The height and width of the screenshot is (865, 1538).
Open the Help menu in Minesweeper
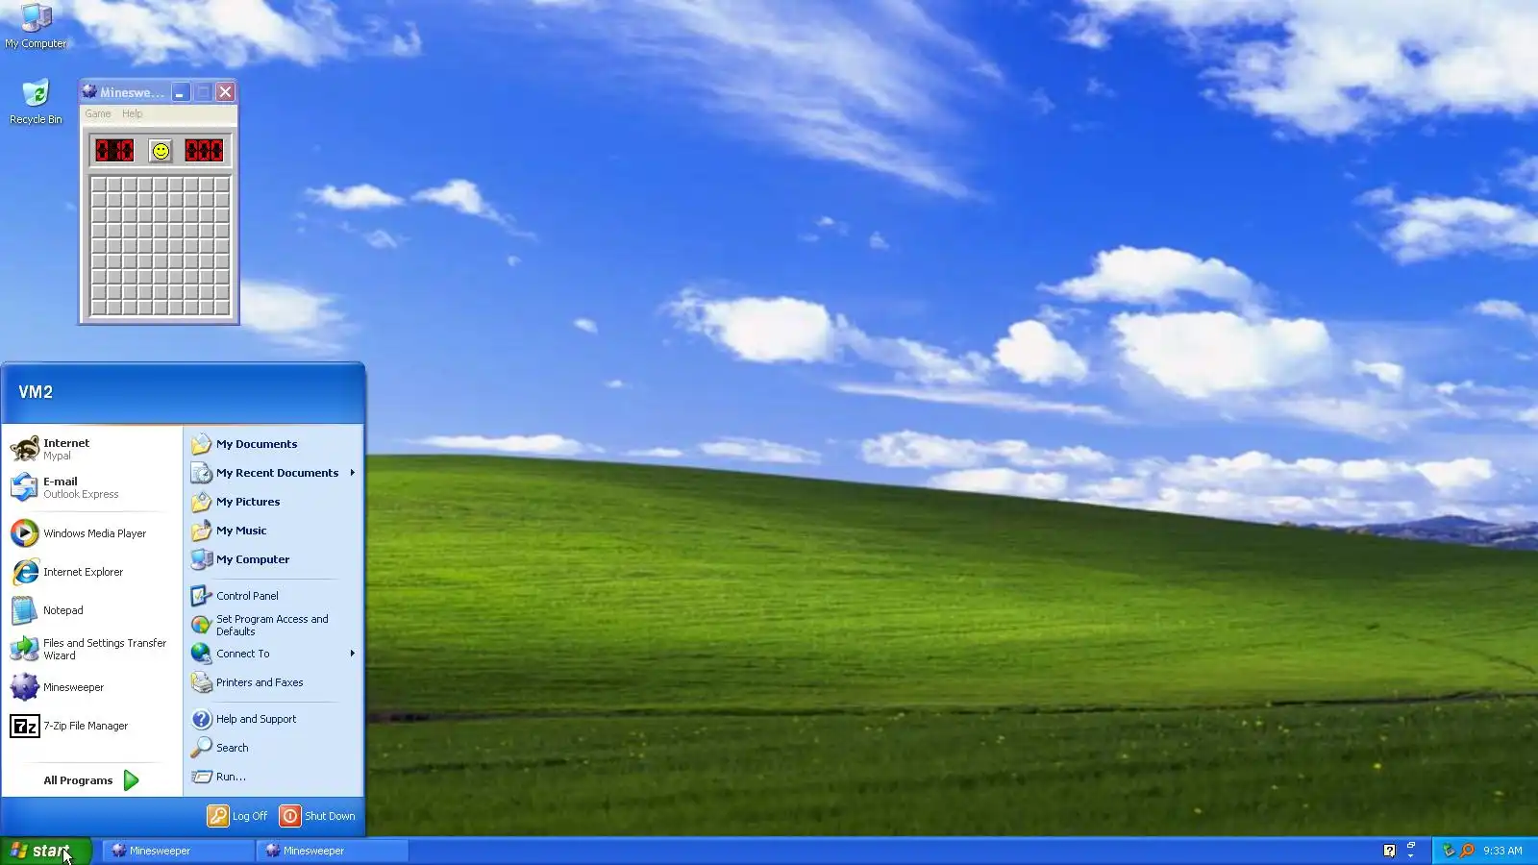pyautogui.click(x=132, y=113)
